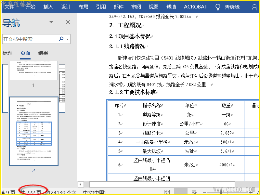Screen dimensions: 260x195
Task: Expand the search options dropdown arrow
Action: tap(68, 39)
